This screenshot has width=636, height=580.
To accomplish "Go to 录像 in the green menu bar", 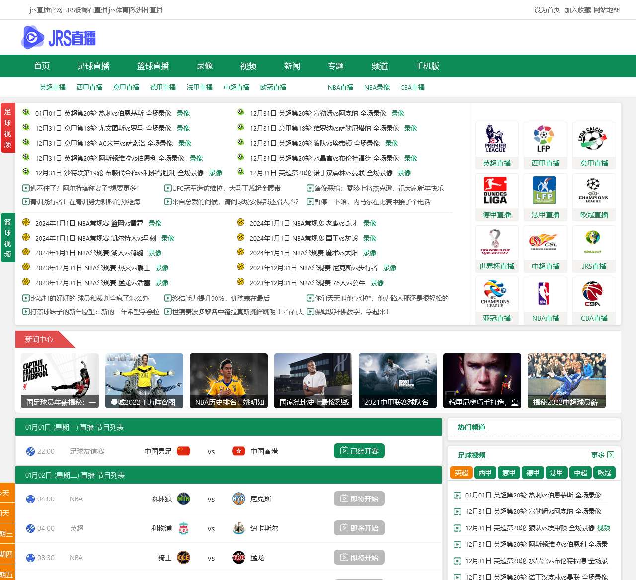I will 205,66.
